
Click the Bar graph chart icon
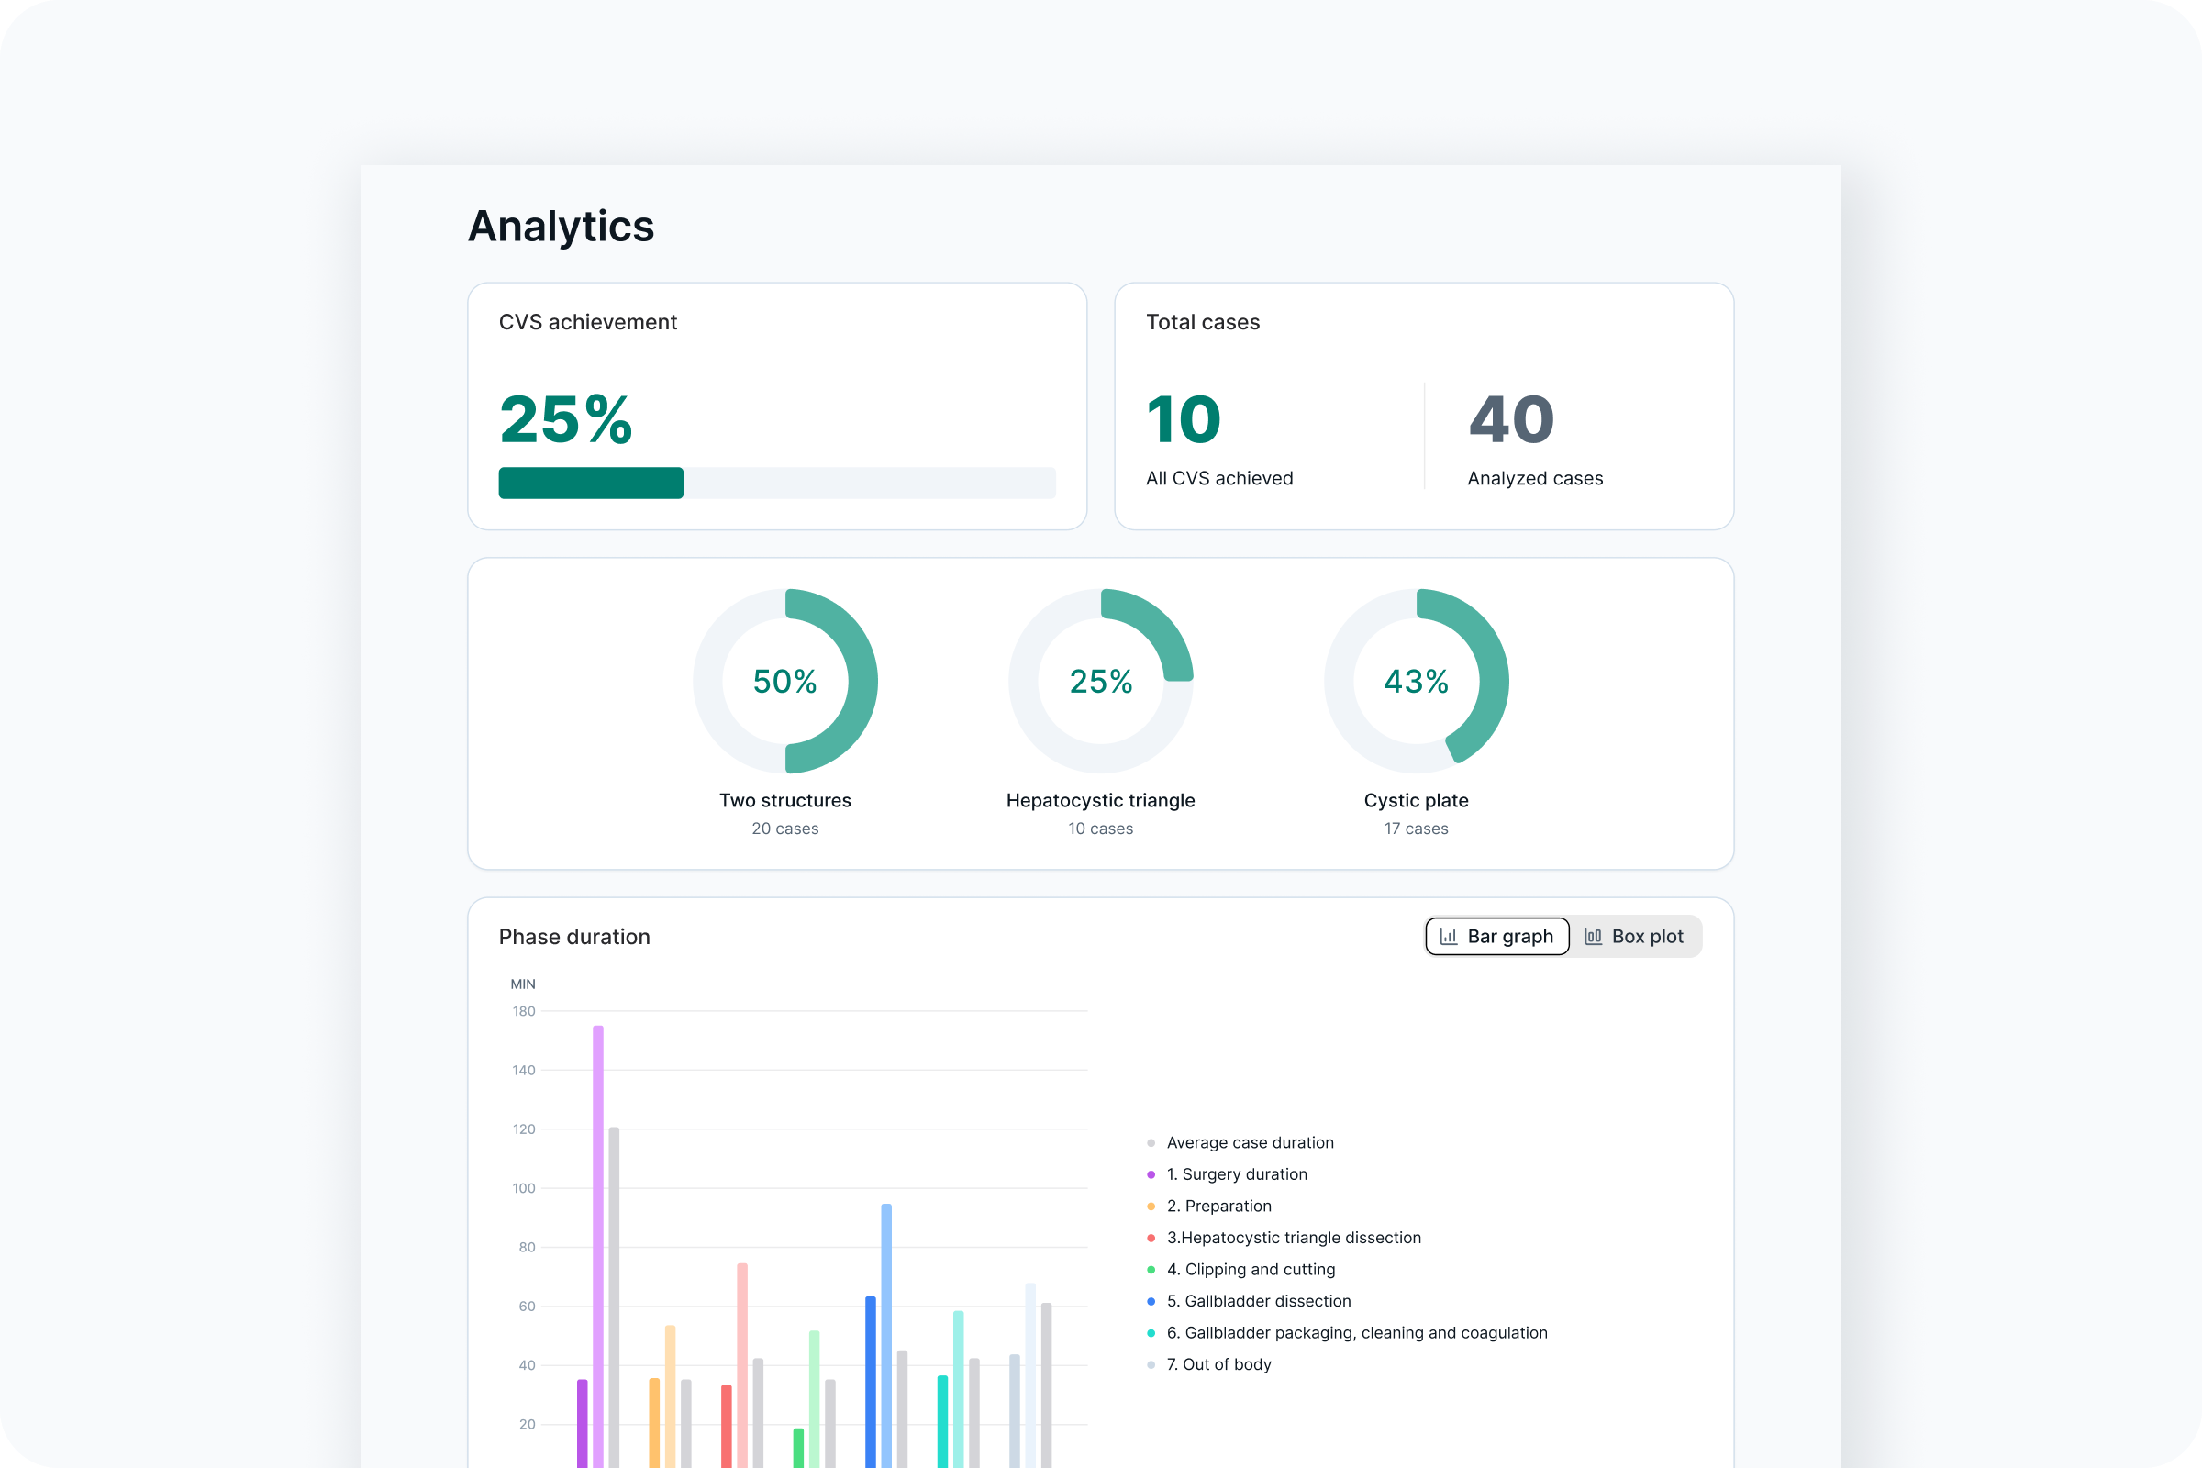tap(1450, 936)
